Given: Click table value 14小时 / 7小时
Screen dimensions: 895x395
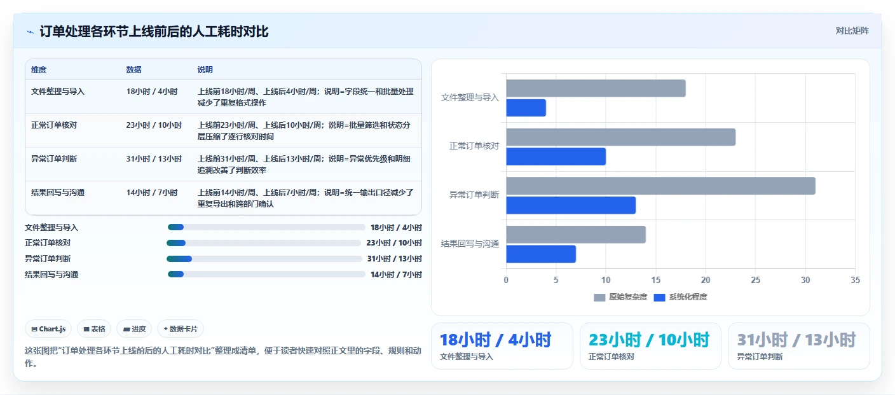Looking at the screenshot, I should (152, 193).
